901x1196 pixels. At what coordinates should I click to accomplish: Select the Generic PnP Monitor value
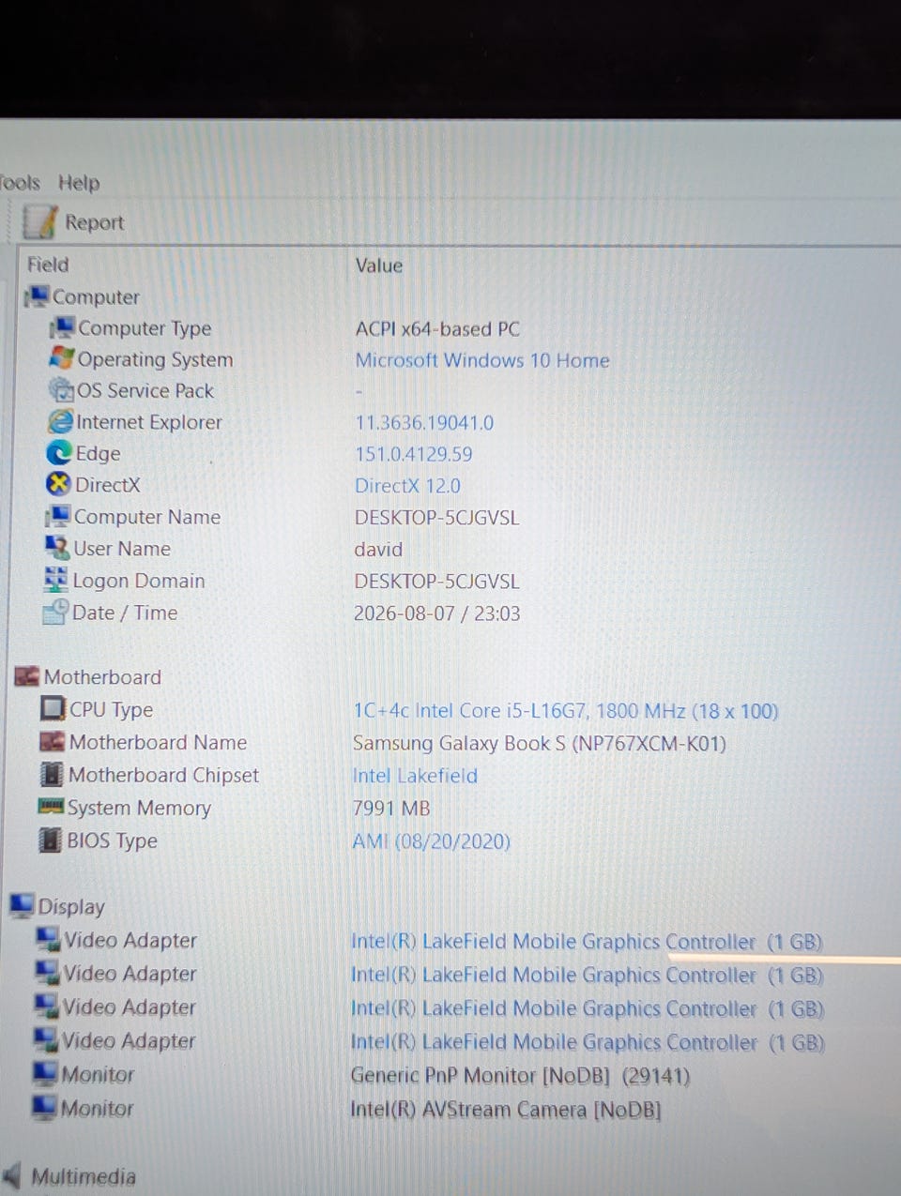tap(520, 1076)
